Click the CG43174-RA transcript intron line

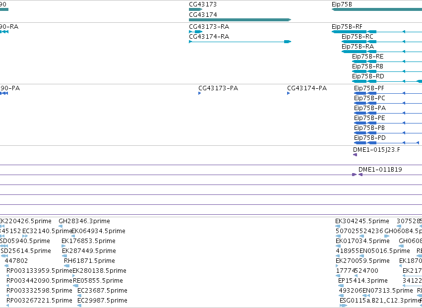[238, 42]
